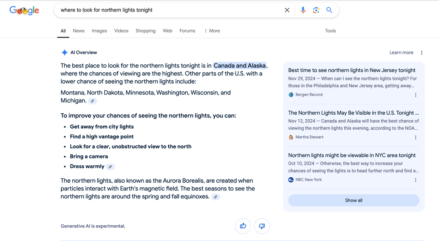Switch to the News tab
The image size is (439, 244).
(79, 31)
